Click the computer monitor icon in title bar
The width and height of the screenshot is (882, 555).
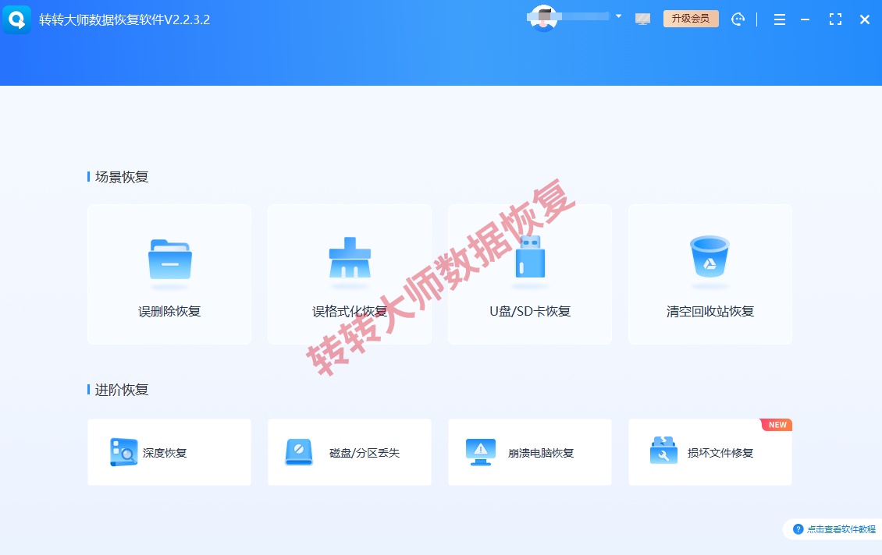pyautogui.click(x=642, y=19)
